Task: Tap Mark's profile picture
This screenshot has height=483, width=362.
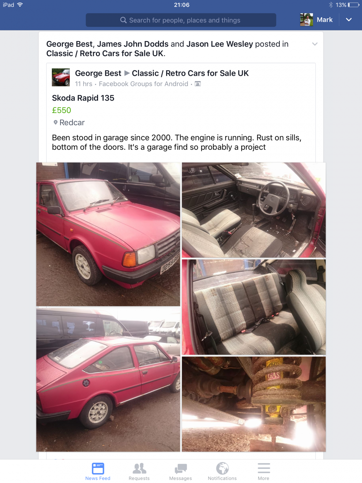Action: (306, 20)
